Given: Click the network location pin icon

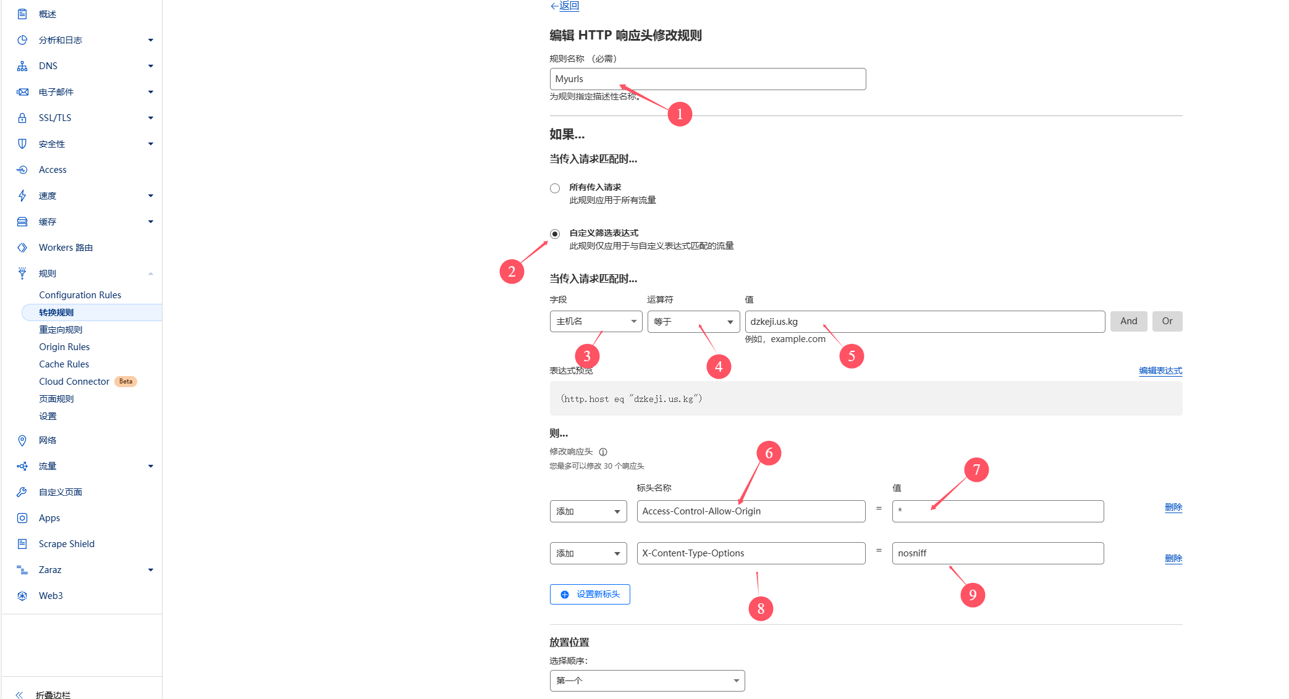Looking at the screenshot, I should click(x=22, y=440).
